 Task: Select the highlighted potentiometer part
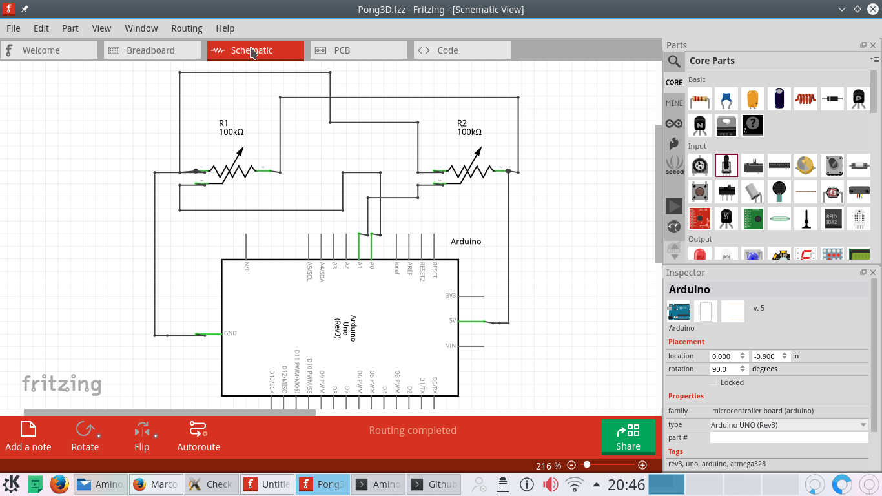[726, 165]
